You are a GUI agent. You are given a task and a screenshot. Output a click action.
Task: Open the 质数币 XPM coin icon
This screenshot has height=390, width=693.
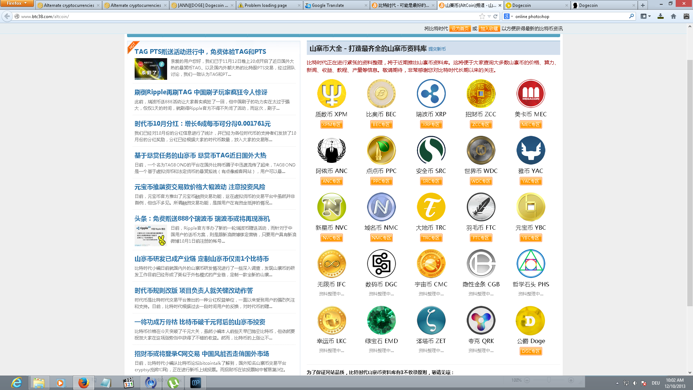pyautogui.click(x=331, y=94)
